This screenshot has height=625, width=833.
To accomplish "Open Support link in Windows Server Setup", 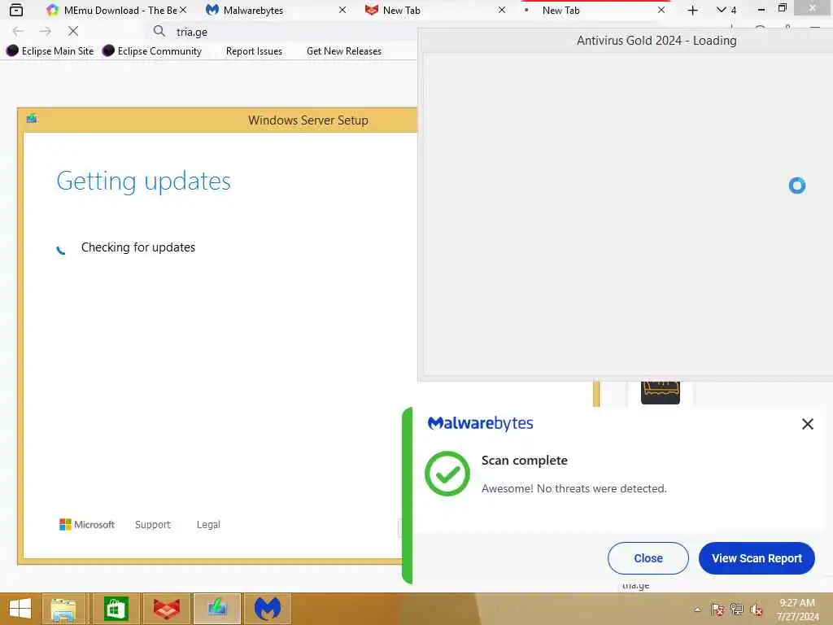I will coord(152,525).
